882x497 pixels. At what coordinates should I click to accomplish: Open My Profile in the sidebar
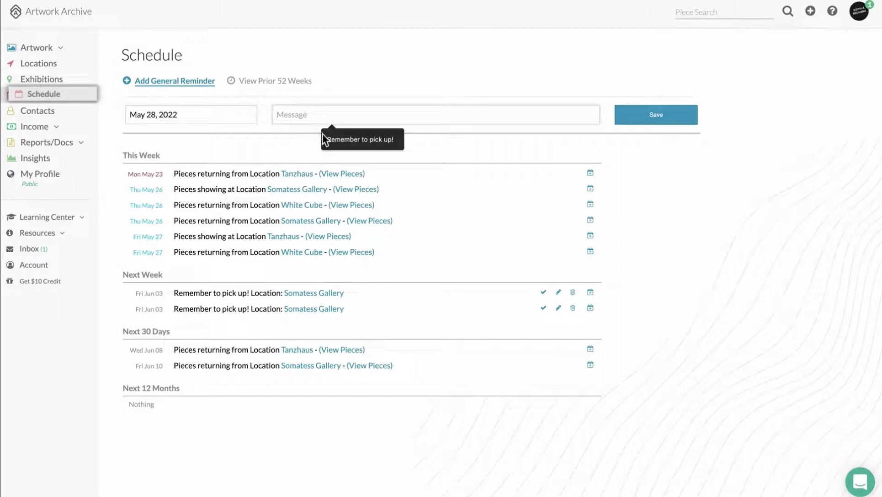40,174
